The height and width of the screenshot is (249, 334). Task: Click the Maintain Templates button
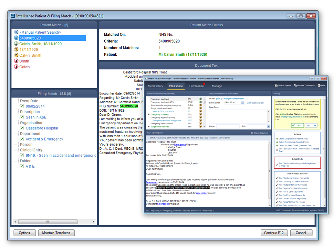(56, 233)
